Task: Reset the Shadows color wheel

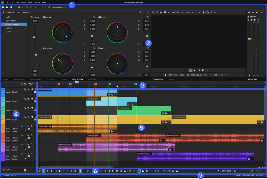Action: point(94,17)
